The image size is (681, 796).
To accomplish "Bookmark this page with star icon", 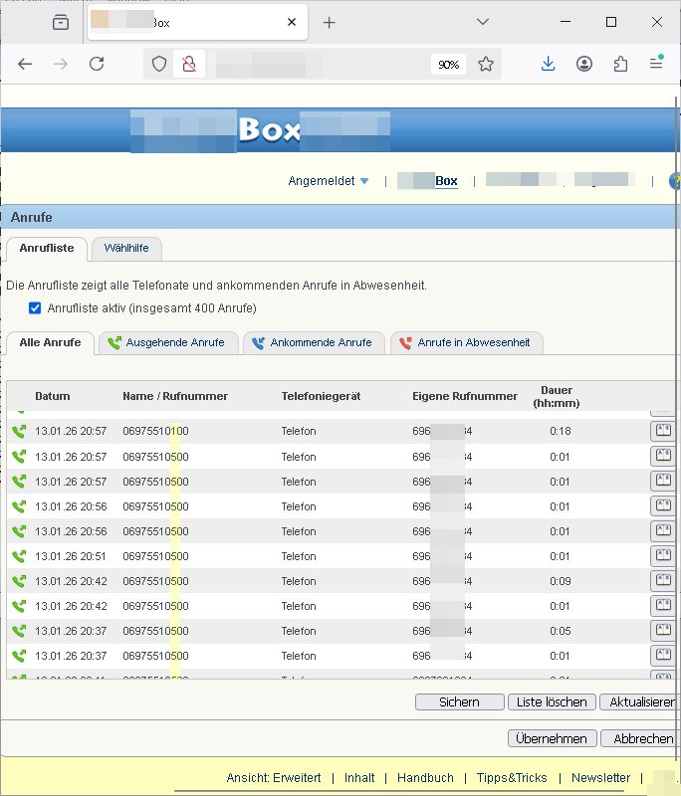I will [x=486, y=64].
